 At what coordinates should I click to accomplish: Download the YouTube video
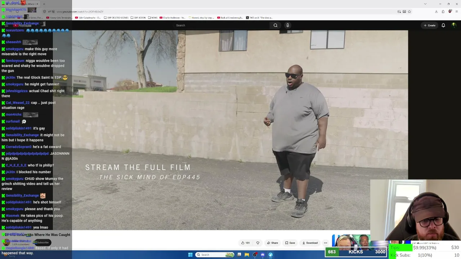click(x=310, y=243)
